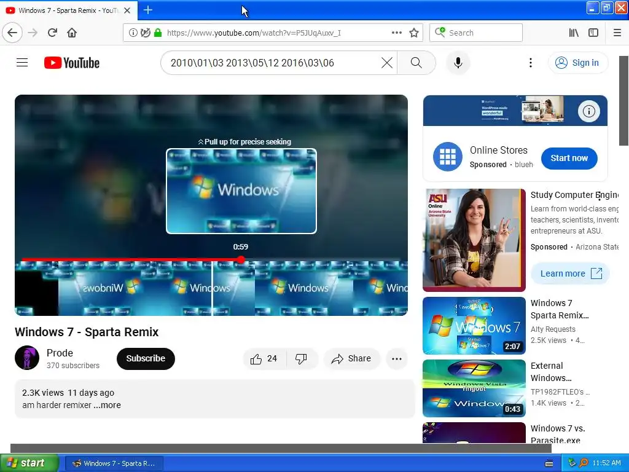Close the Windows 7 - Sparta Remix tab

click(127, 10)
